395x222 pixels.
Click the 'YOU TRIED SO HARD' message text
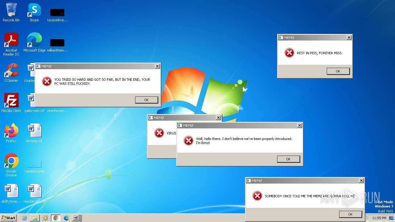[102, 81]
